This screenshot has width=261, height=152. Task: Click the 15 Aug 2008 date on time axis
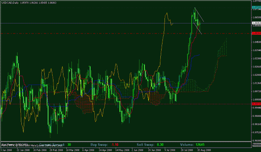click(204, 150)
